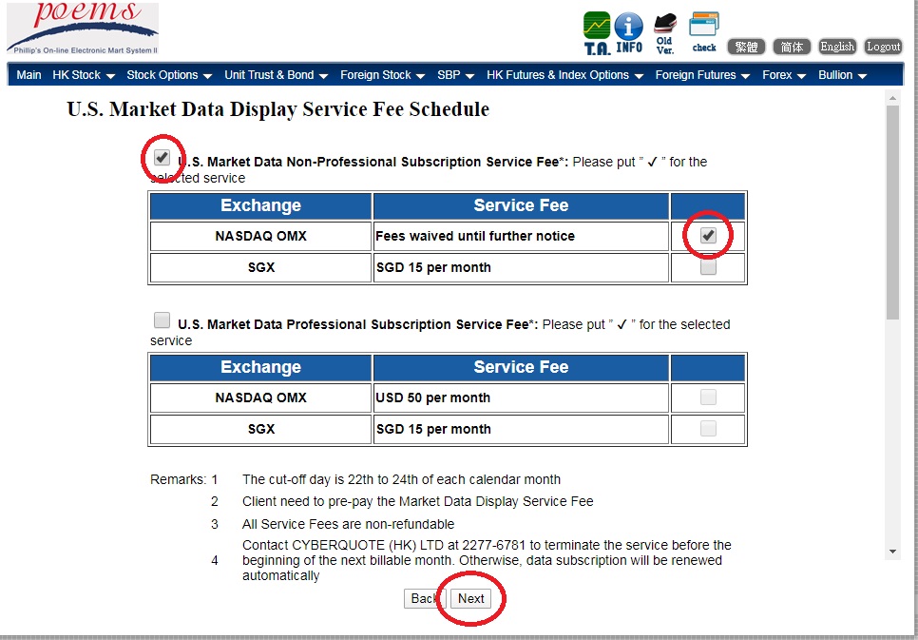Switch language to Simplified Chinese 简体

[x=792, y=47]
